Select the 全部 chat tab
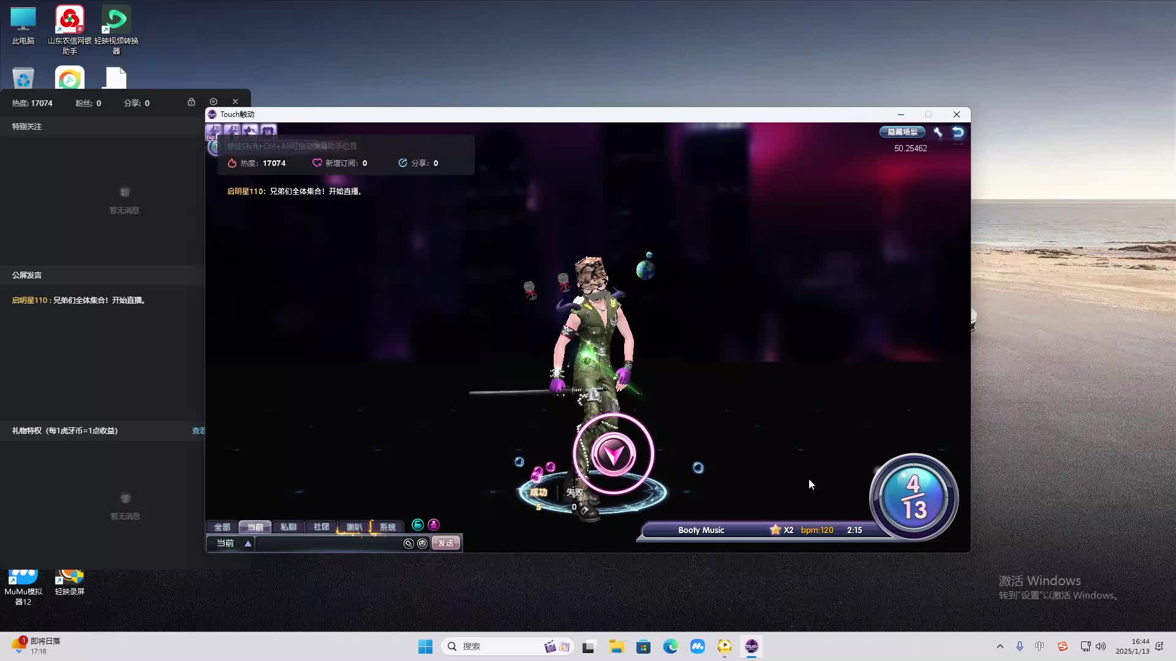Image resolution: width=1176 pixels, height=661 pixels. tap(222, 527)
